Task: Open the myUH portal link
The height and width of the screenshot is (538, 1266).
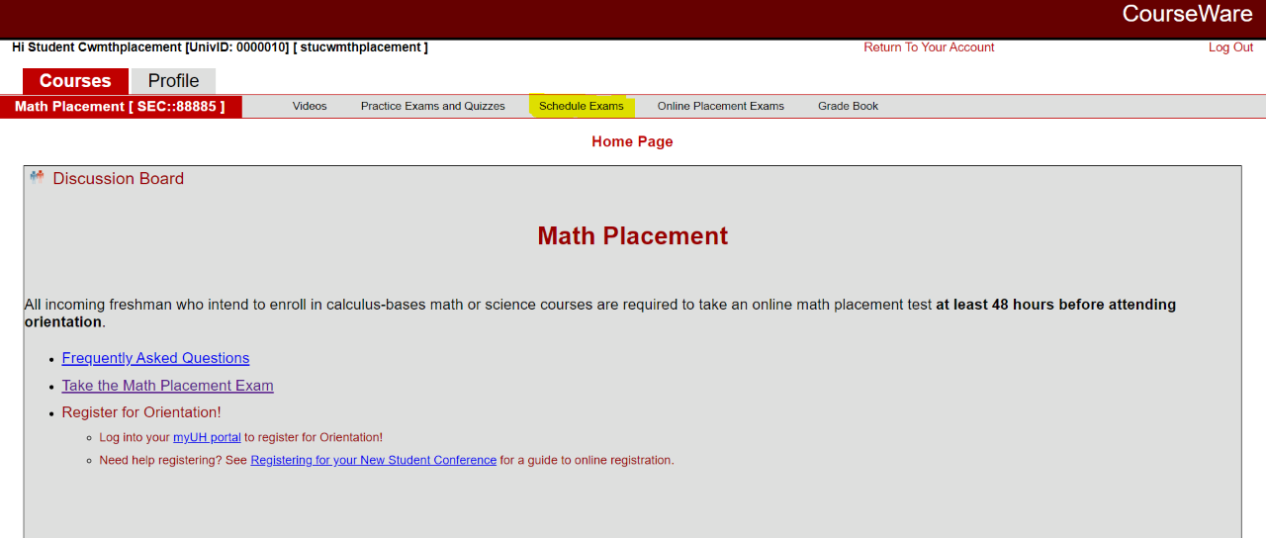Action: coord(207,437)
